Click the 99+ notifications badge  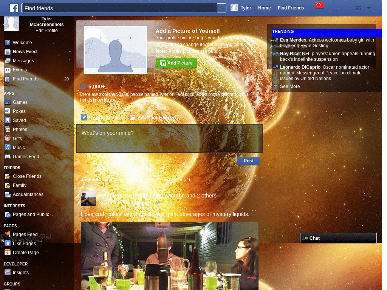point(319,5)
